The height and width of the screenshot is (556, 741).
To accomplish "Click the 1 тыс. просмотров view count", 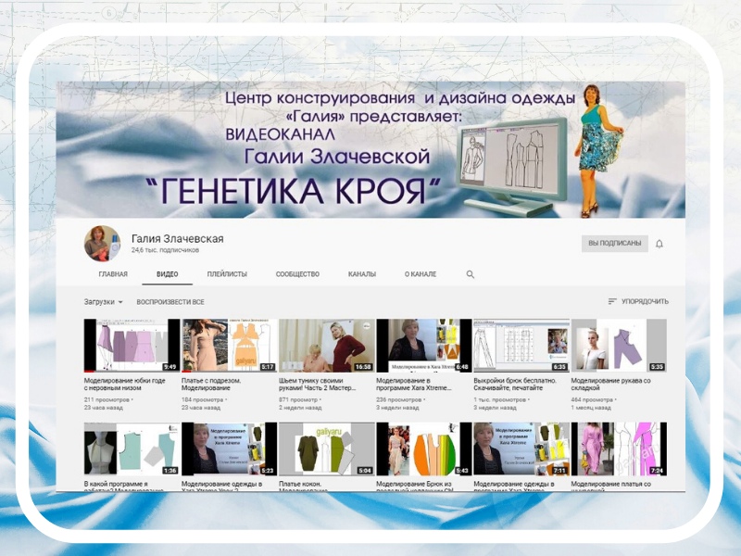I will pyautogui.click(x=499, y=399).
